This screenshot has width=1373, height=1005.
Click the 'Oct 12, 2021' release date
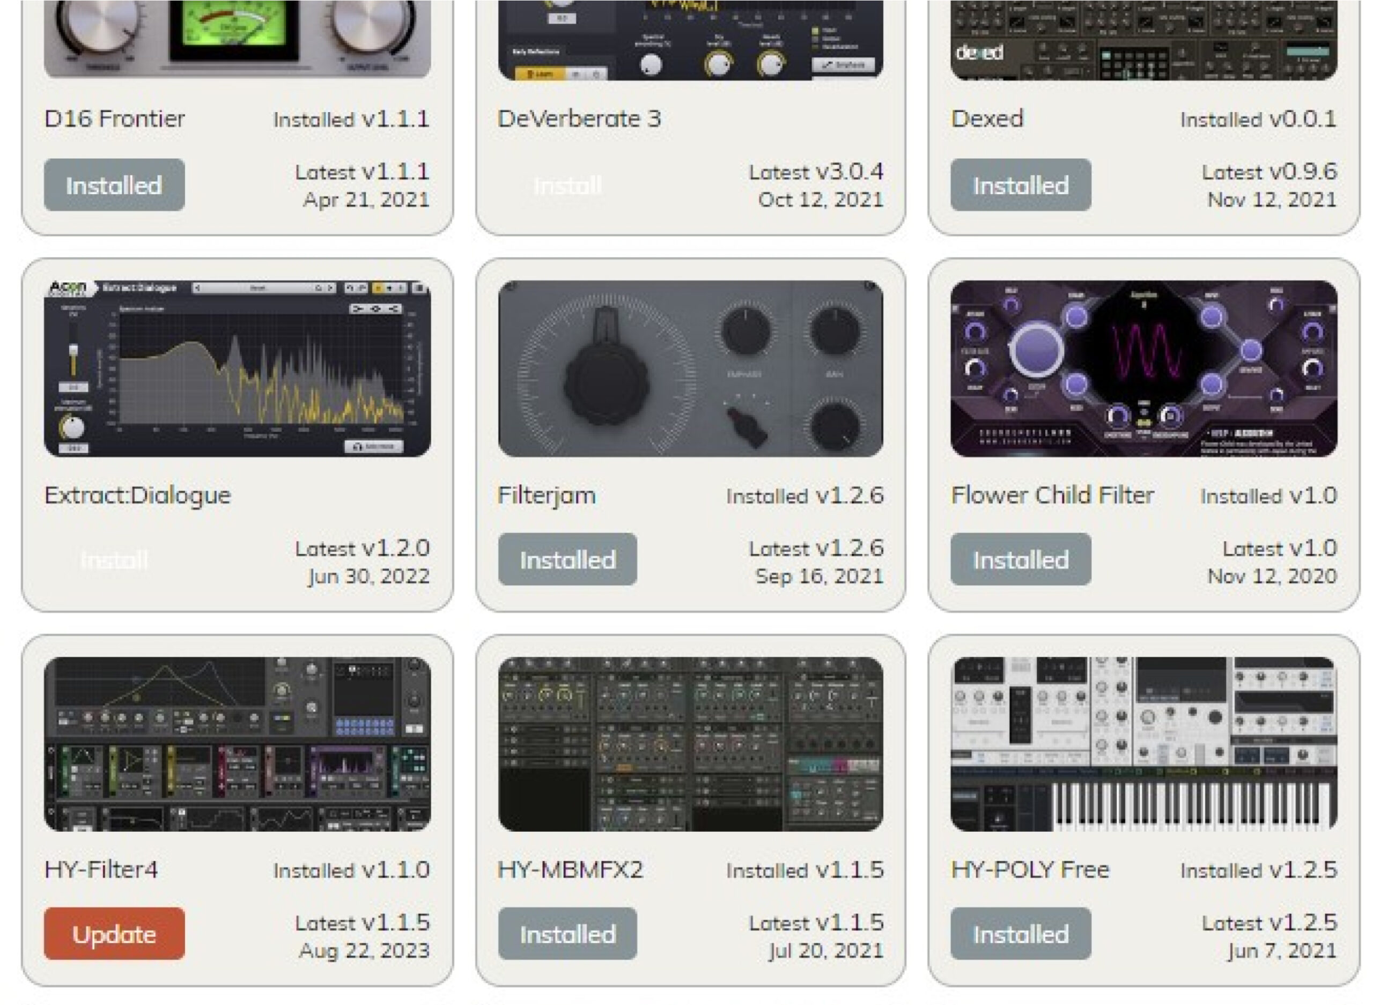pyautogui.click(x=821, y=200)
